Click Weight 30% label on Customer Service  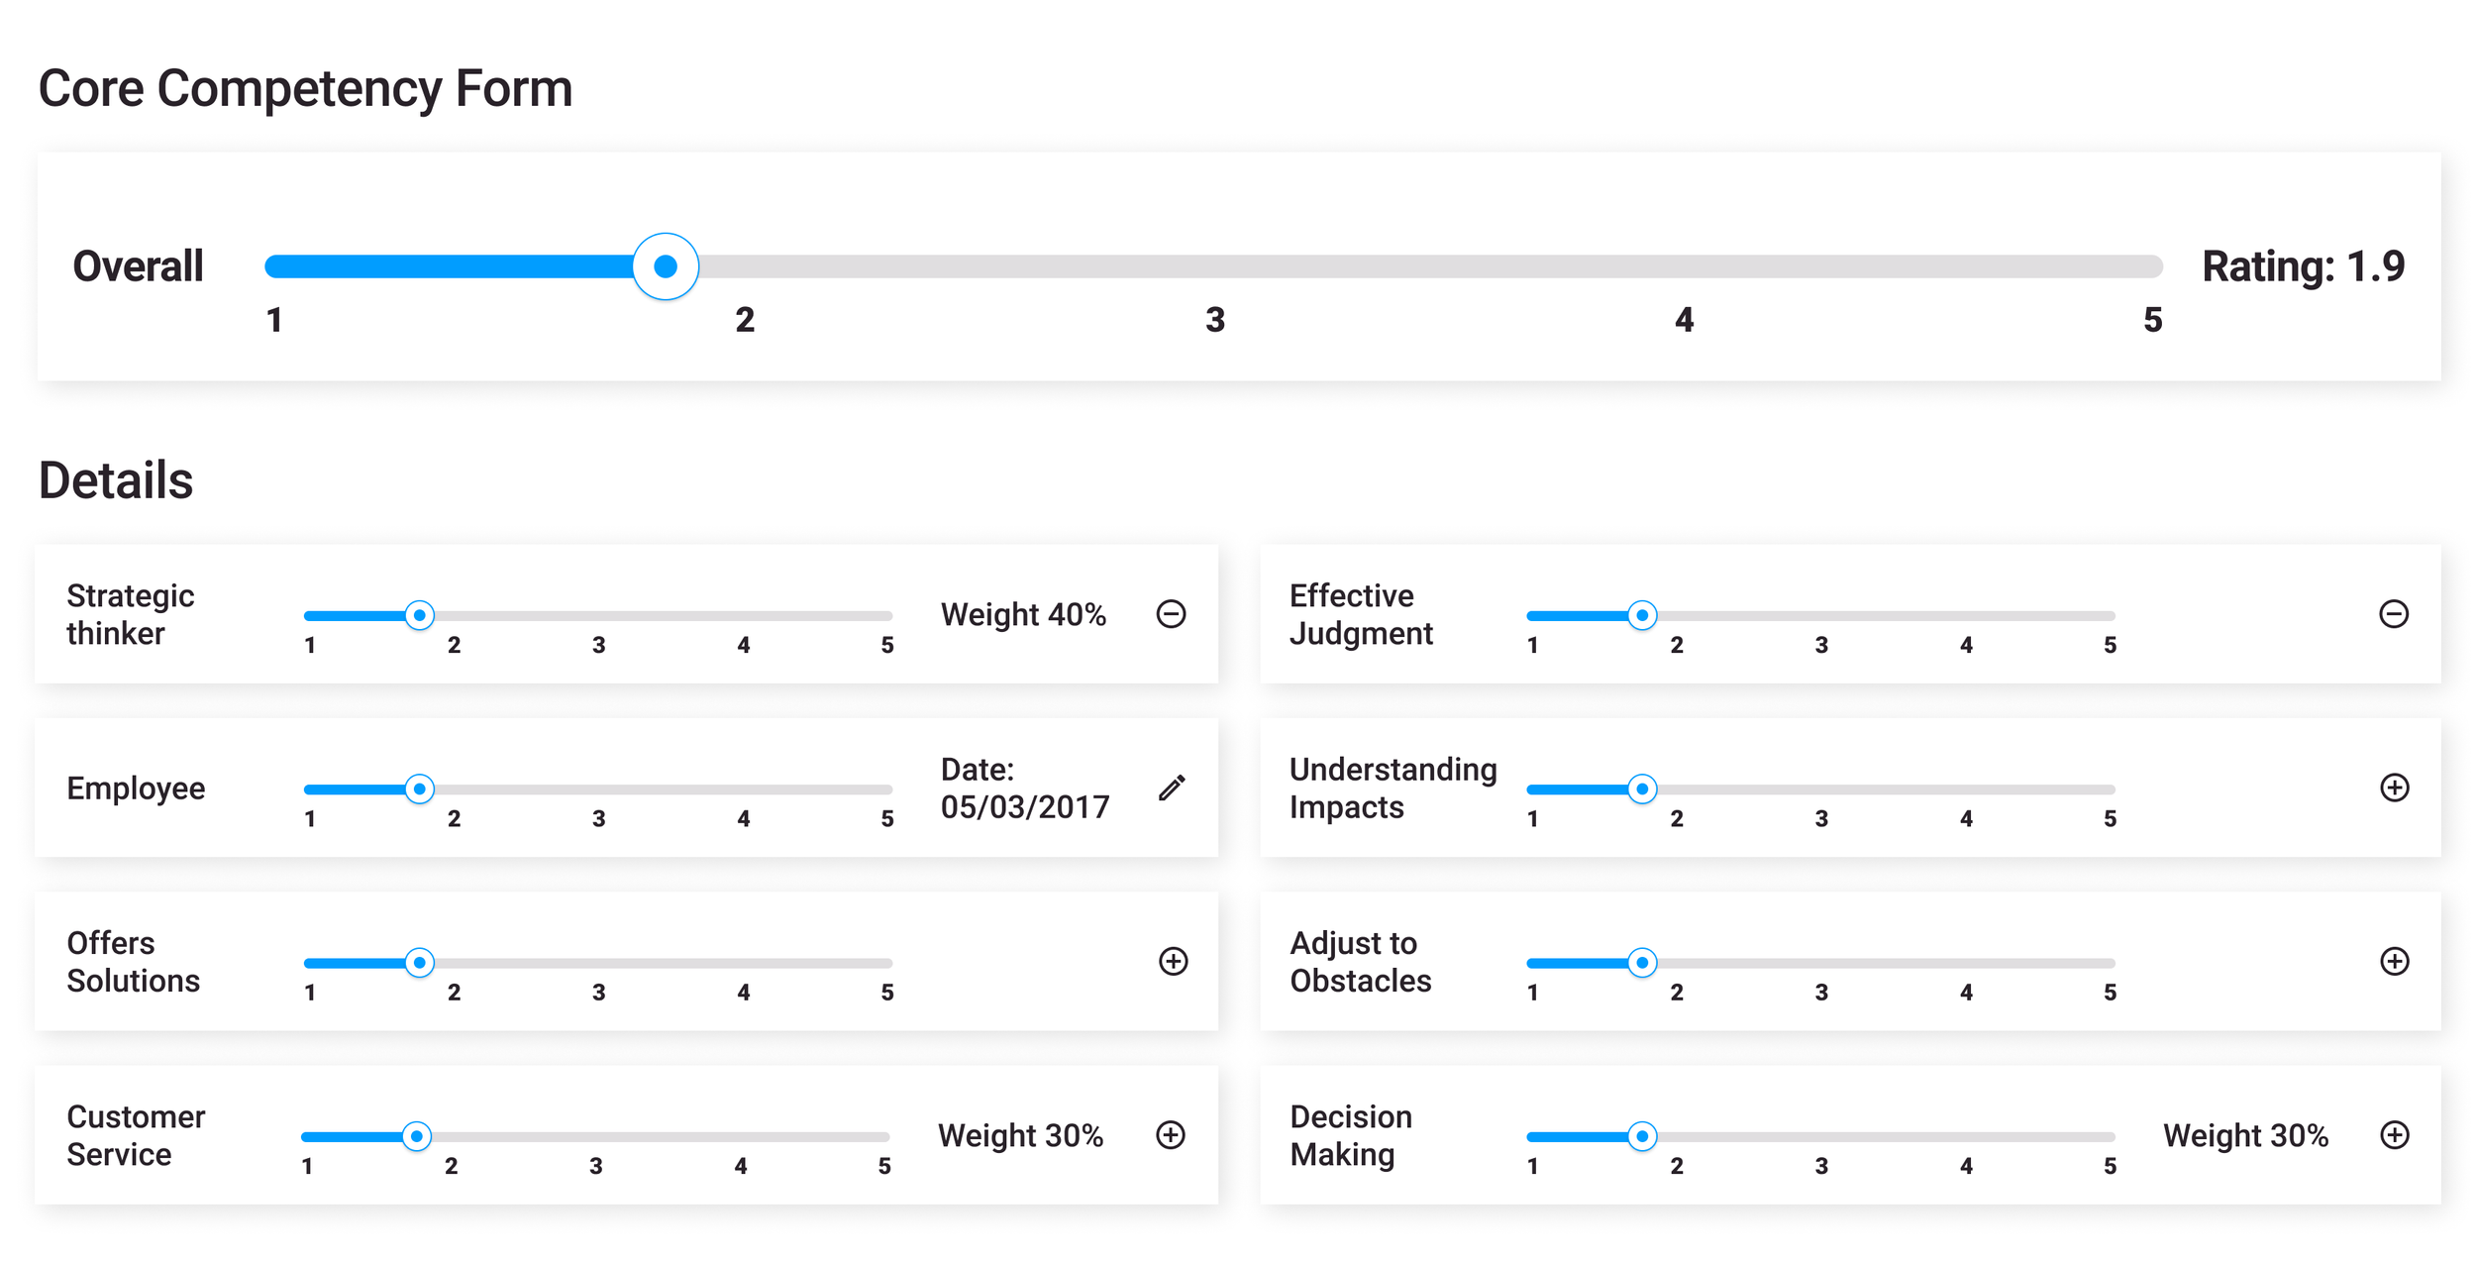pos(1020,1135)
